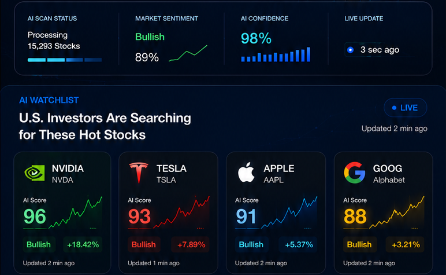The width and height of the screenshot is (446, 275).
Task: Click the NVIDIA green AI Score sparkline
Action: tap(75, 212)
